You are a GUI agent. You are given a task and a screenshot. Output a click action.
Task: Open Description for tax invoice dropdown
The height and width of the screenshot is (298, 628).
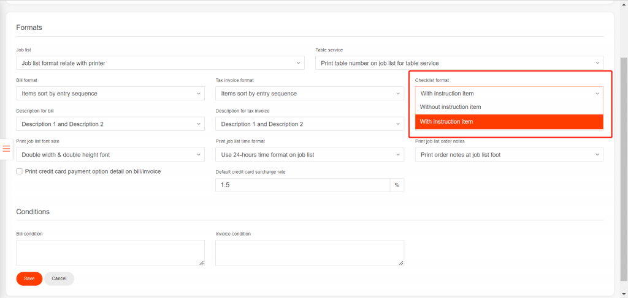pyautogui.click(x=309, y=124)
